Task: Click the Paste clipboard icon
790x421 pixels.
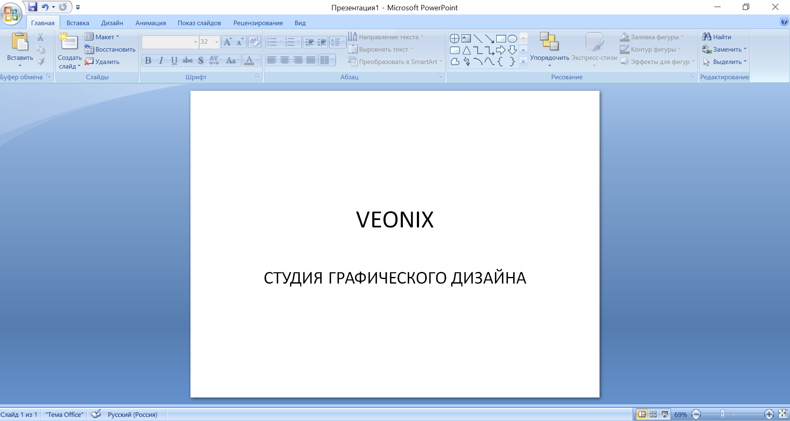Action: [x=20, y=42]
